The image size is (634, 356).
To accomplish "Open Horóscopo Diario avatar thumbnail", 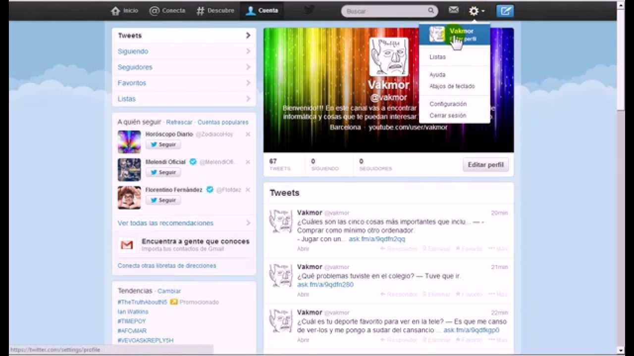I will pyautogui.click(x=129, y=142).
